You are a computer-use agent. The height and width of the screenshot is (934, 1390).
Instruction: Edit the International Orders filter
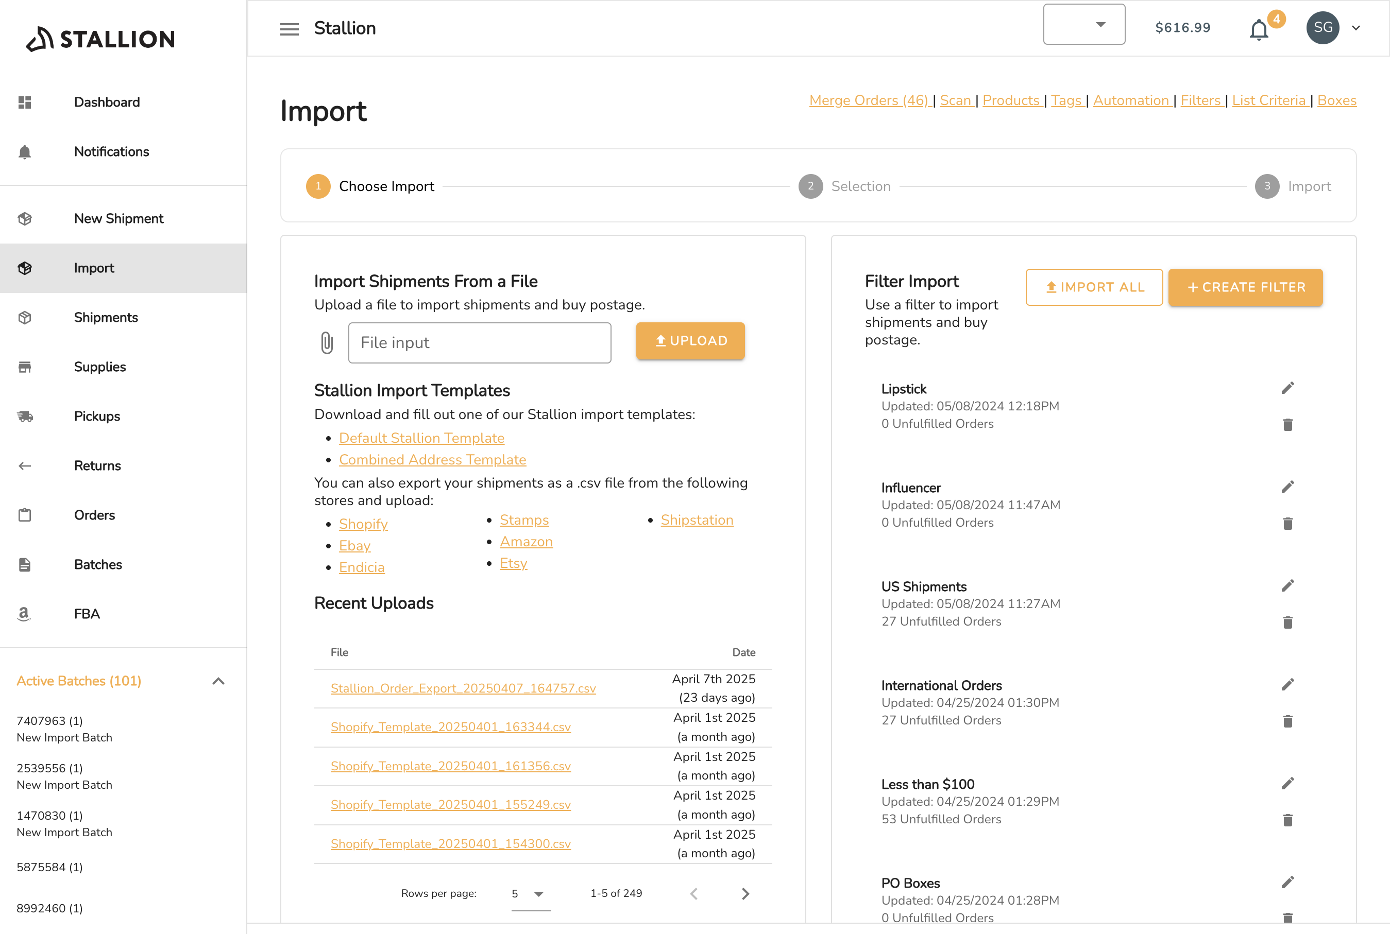[1287, 684]
